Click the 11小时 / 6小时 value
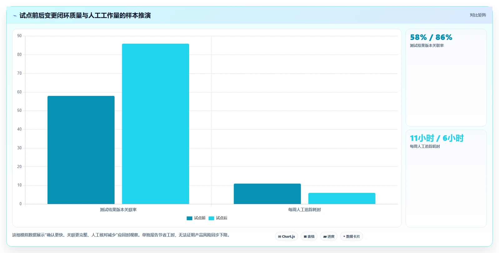This screenshot has width=499, height=253. click(x=437, y=138)
